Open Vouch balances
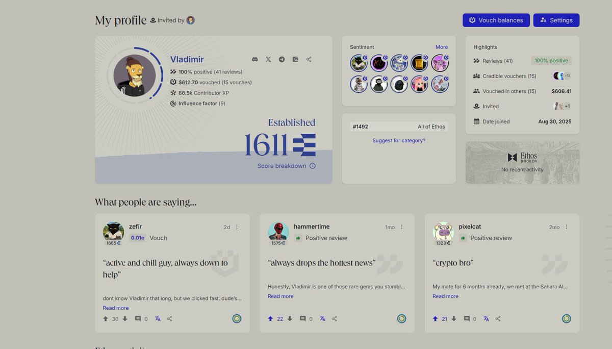Viewport: 612px width, 349px height. (x=496, y=20)
